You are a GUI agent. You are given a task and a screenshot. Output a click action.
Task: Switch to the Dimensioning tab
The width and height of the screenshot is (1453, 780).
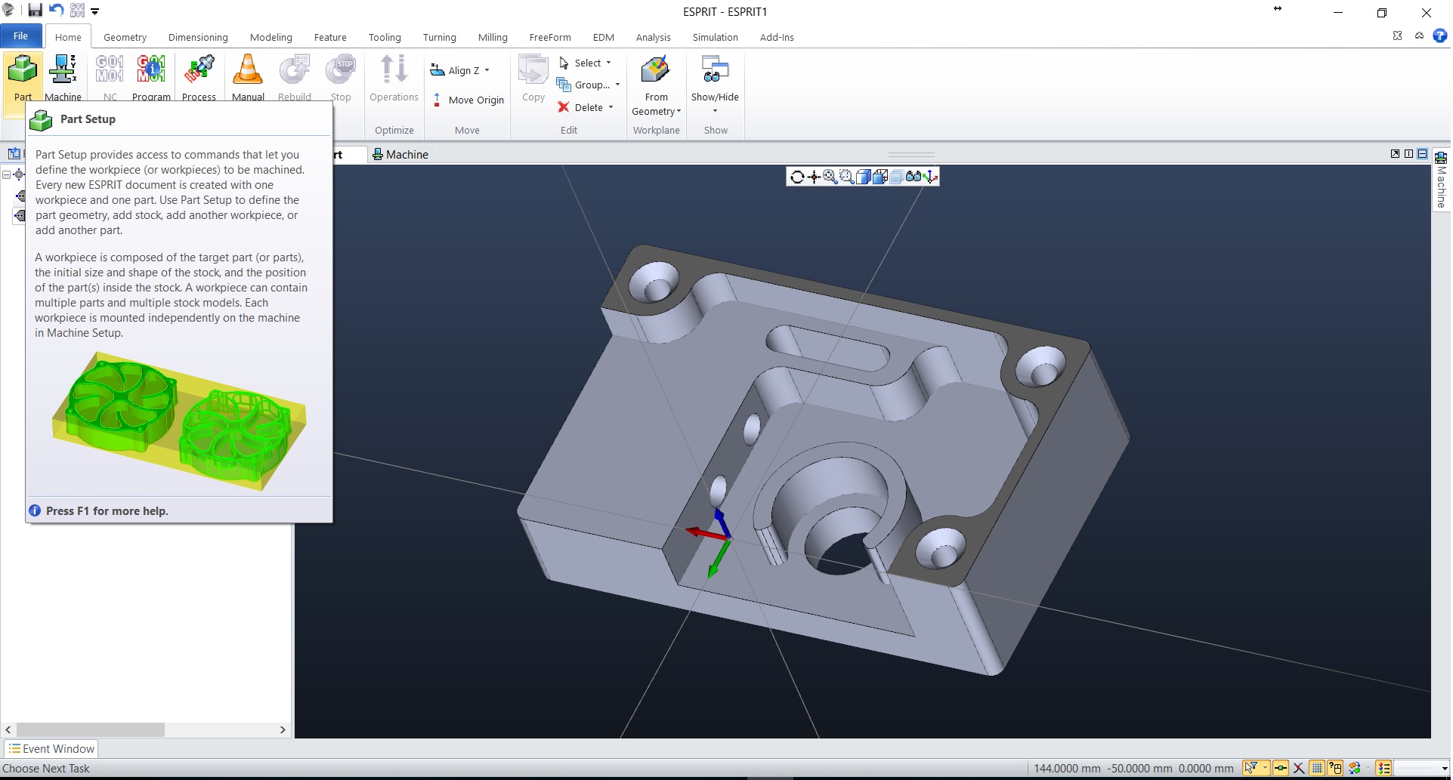198,37
